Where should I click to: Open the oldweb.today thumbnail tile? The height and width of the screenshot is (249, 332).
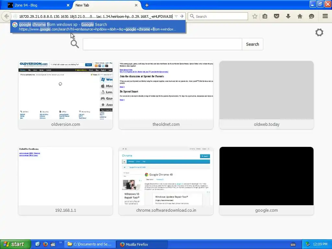(x=267, y=95)
